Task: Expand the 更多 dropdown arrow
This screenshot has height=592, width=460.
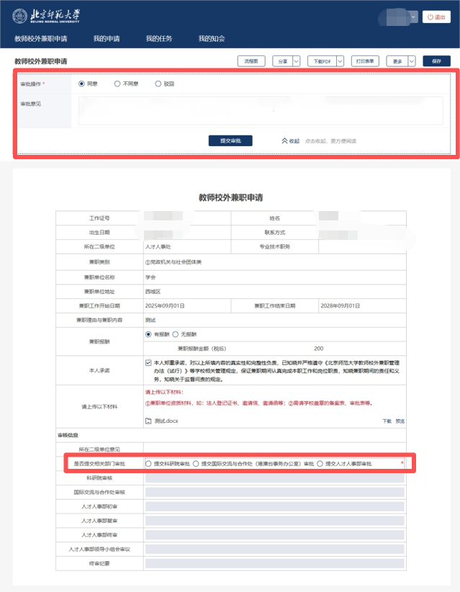Action: pos(411,61)
